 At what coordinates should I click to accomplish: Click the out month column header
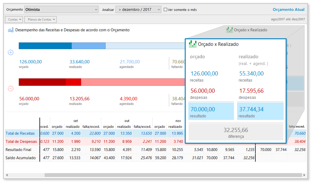coord(127,121)
